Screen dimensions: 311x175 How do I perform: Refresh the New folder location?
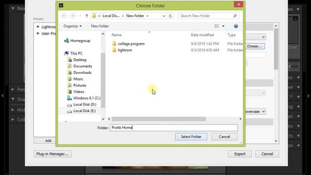(x=171, y=16)
